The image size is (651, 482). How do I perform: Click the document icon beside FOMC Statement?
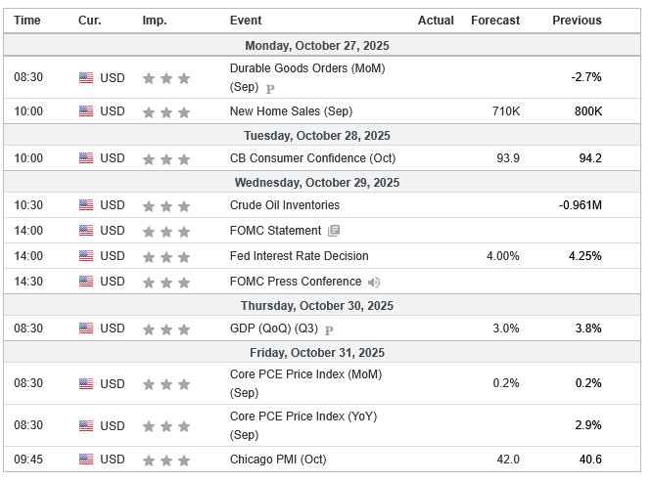point(334,231)
